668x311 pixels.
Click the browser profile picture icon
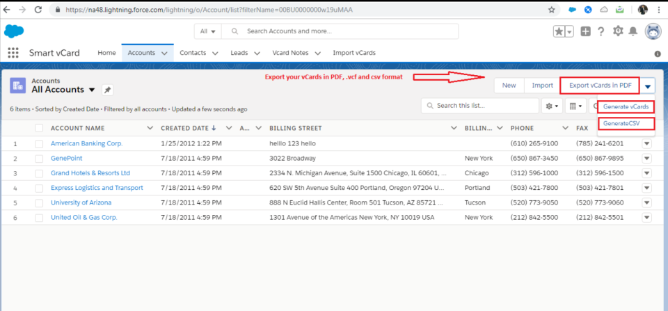643,9
